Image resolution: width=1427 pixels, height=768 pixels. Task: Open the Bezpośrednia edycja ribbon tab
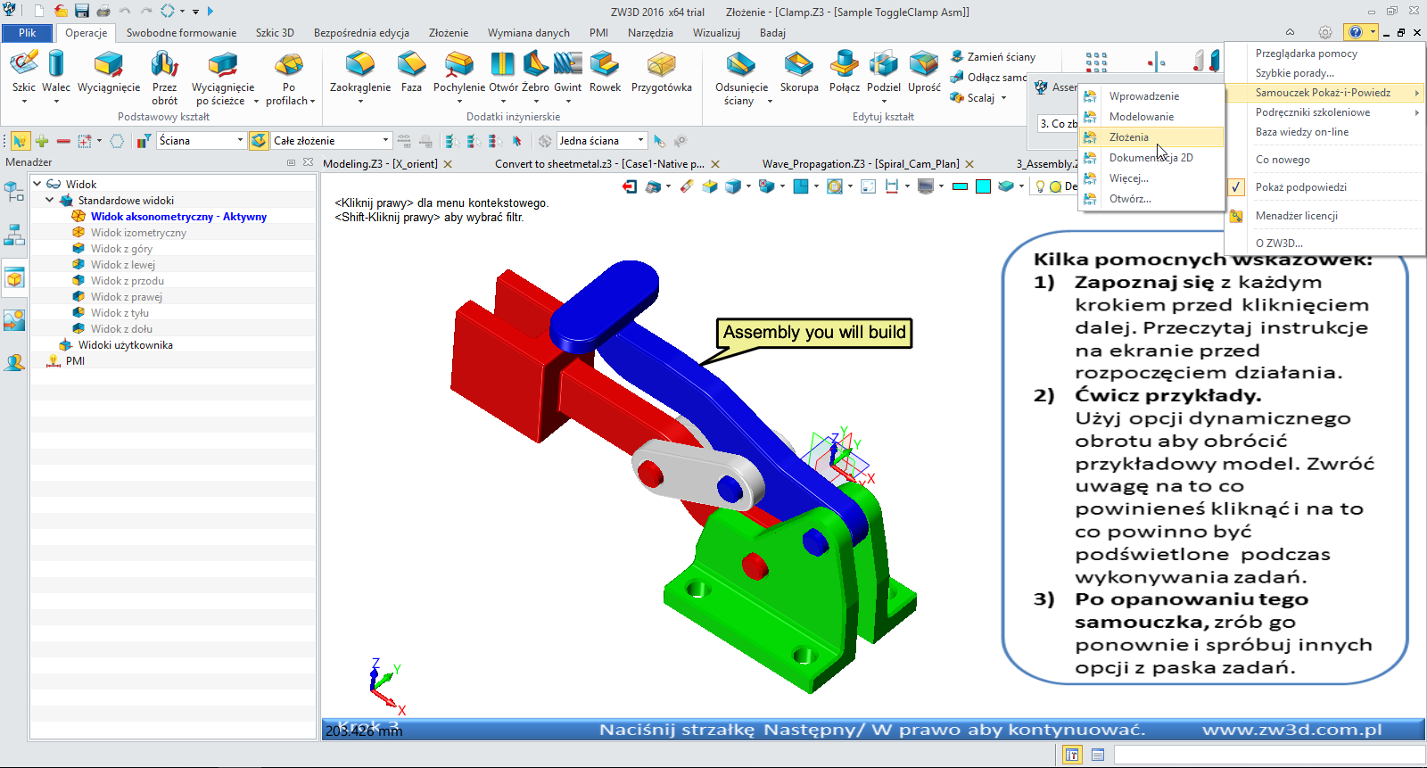pyautogui.click(x=361, y=33)
